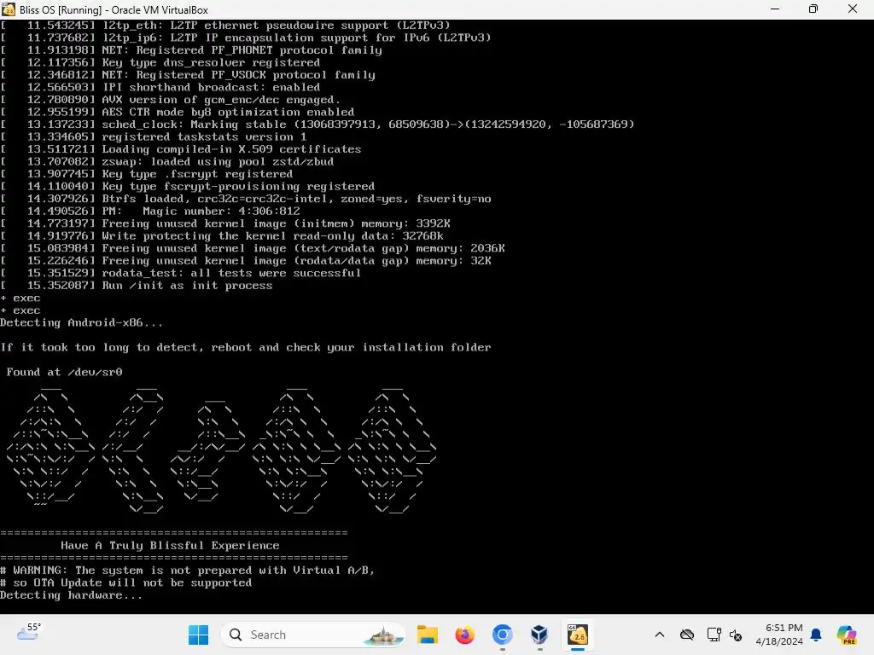Click the 'Btrfs loaded, crc32c=crc32c-intel' line
Screen dimensions: 874x655
coord(246,199)
